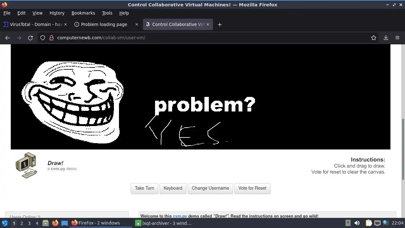Launch file manager from the taskbar
Screen dimensions: 405x228
pos(46,223)
